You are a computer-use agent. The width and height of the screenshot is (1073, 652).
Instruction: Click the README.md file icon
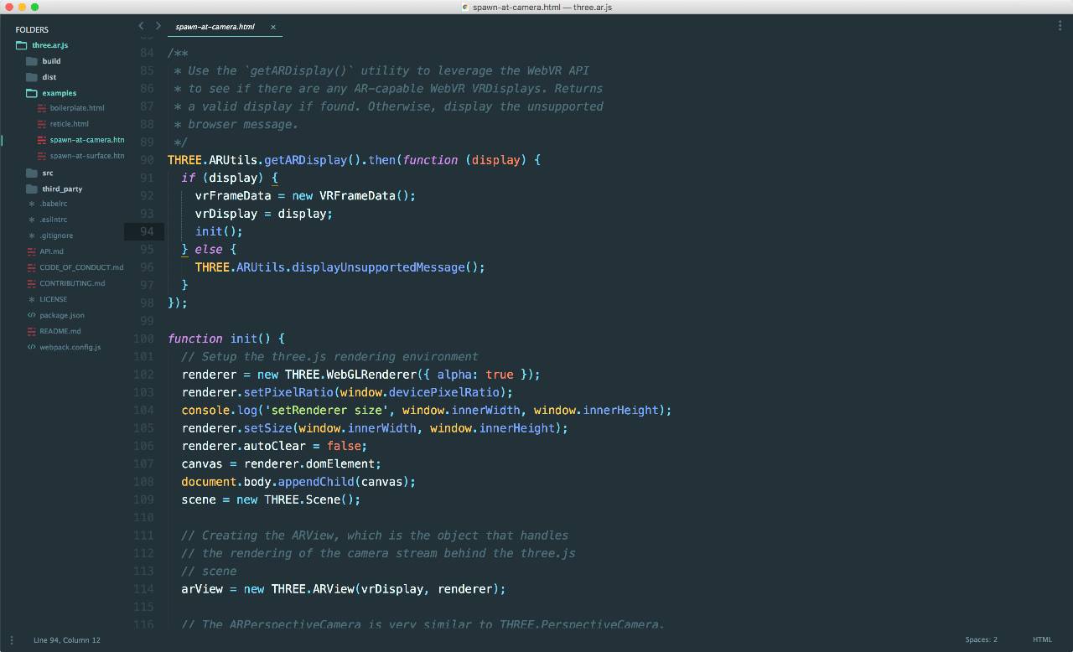click(32, 331)
